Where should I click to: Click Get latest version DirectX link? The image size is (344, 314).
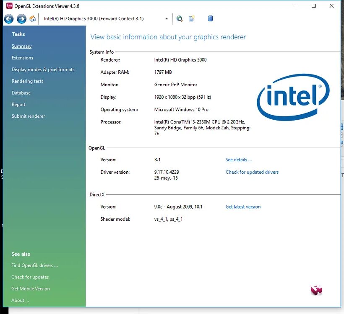click(243, 207)
